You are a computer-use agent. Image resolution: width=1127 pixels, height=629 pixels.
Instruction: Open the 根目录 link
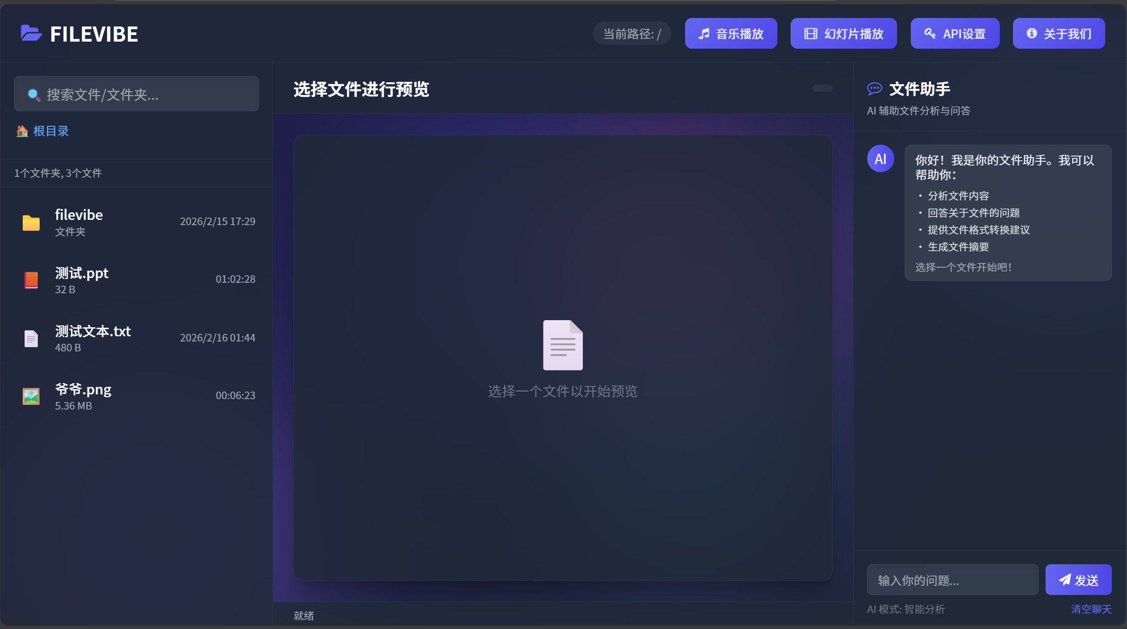pos(50,131)
